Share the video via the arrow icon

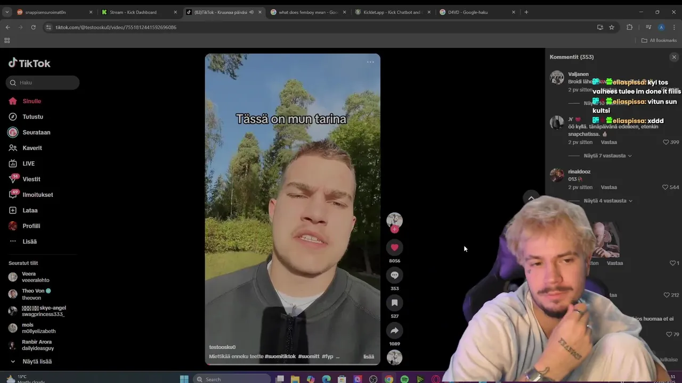pos(394,330)
